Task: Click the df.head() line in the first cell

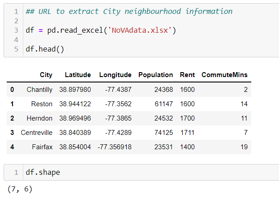Action: click(x=45, y=49)
